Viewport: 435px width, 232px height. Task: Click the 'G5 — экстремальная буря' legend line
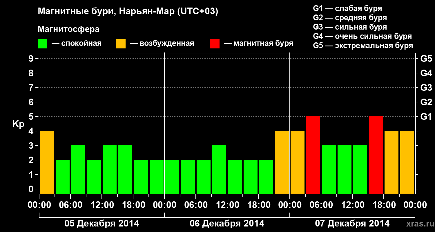(363, 46)
